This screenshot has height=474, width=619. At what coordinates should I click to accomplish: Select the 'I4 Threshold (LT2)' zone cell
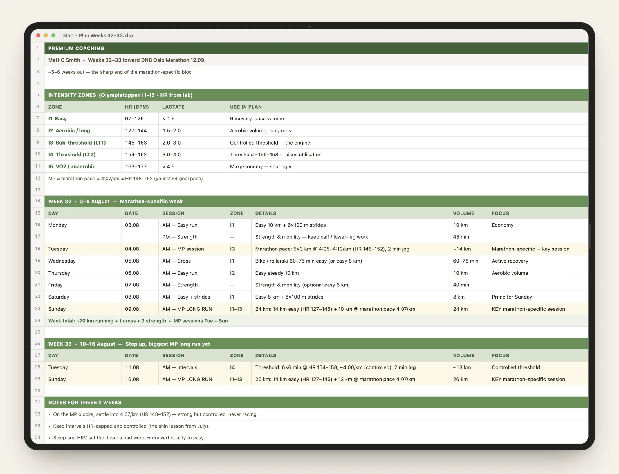(x=83, y=155)
